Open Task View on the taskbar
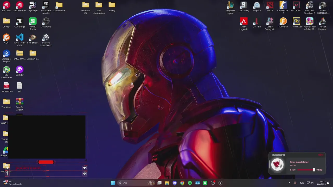Screen dimensions: 333x187 (x=159, y=183)
